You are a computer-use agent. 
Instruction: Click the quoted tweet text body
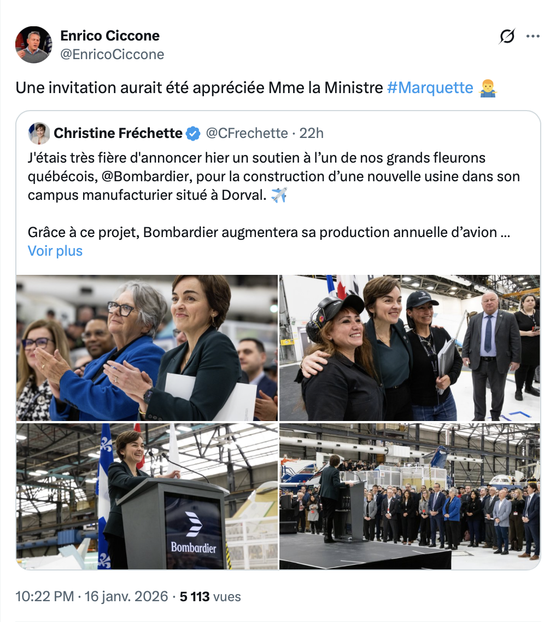point(273,195)
